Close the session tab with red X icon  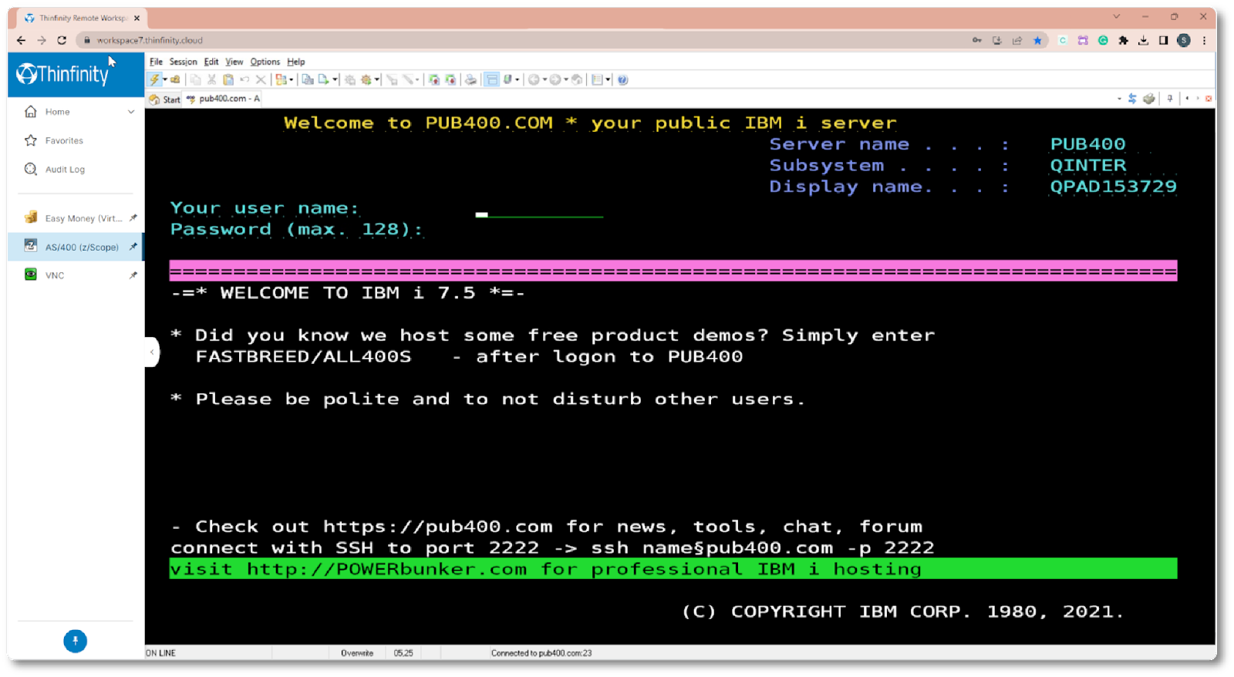(x=1209, y=99)
